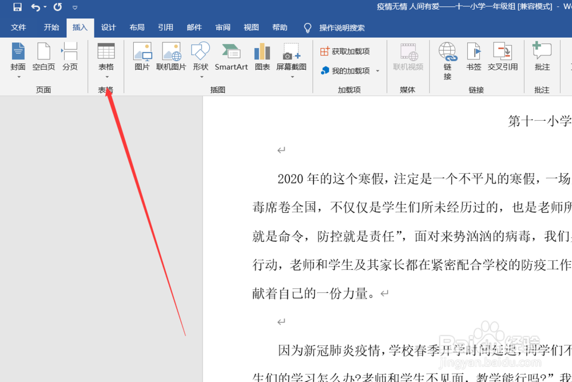Insert a cover page via 封面

(x=18, y=57)
